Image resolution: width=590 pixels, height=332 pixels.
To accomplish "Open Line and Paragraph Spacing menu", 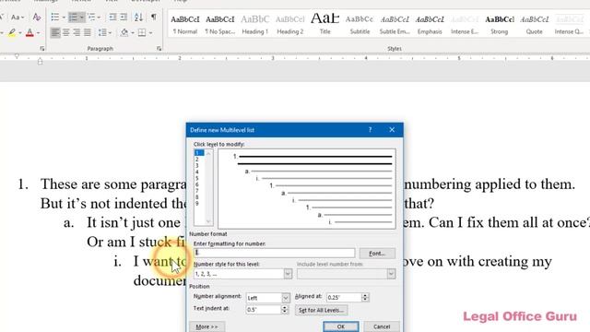I will pos(104,33).
